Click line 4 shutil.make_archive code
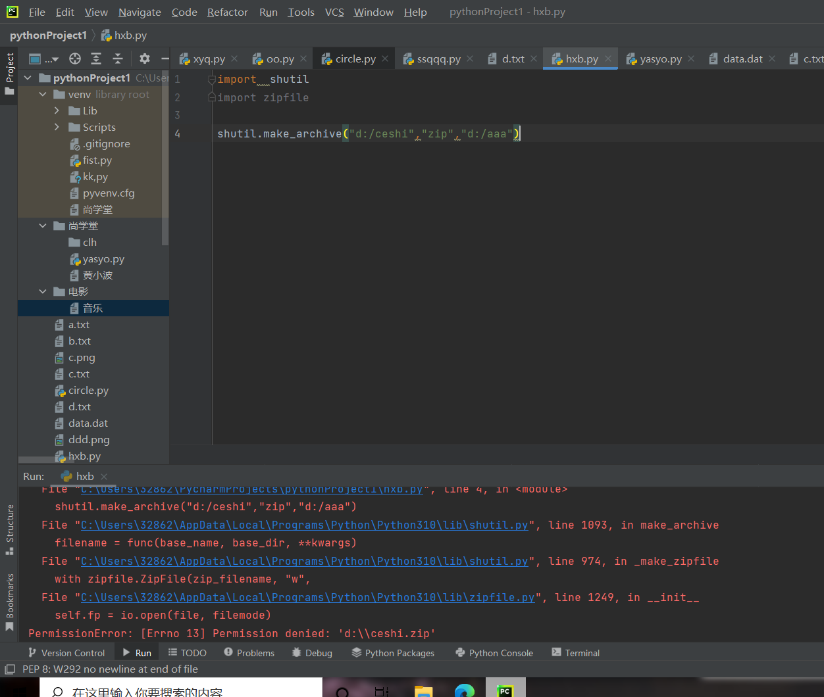 click(x=369, y=133)
